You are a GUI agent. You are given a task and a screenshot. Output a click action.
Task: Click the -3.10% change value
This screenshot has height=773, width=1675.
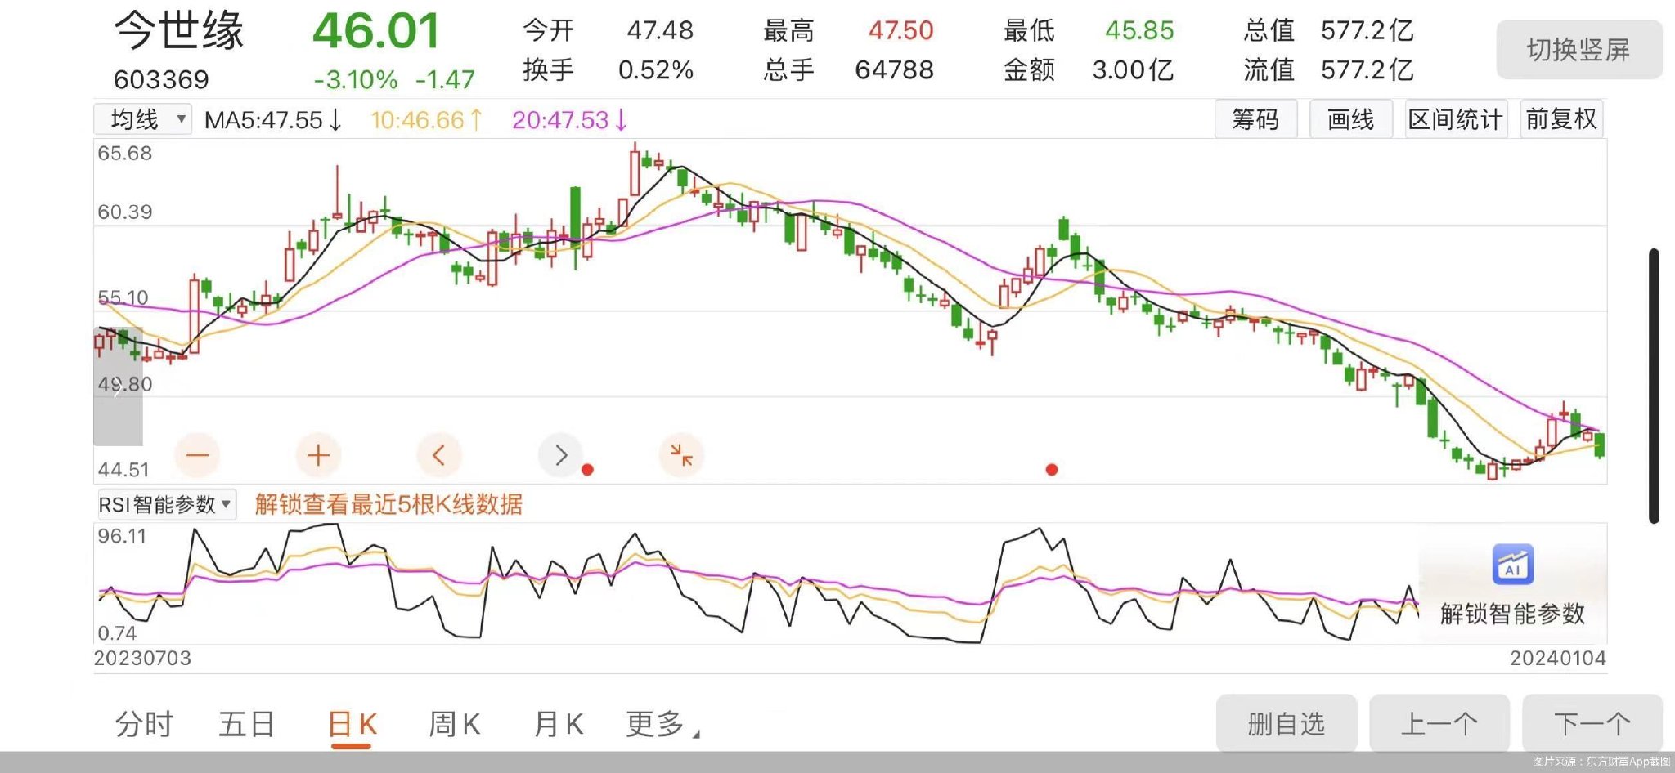point(356,79)
